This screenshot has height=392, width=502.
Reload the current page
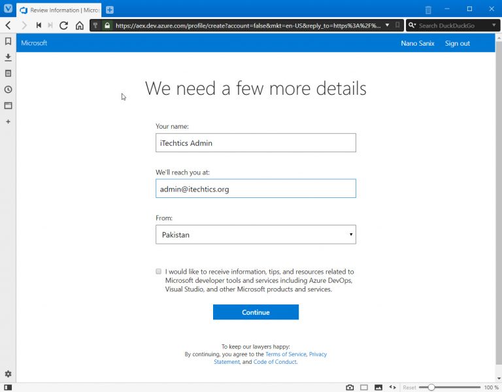pyautogui.click(x=63, y=25)
